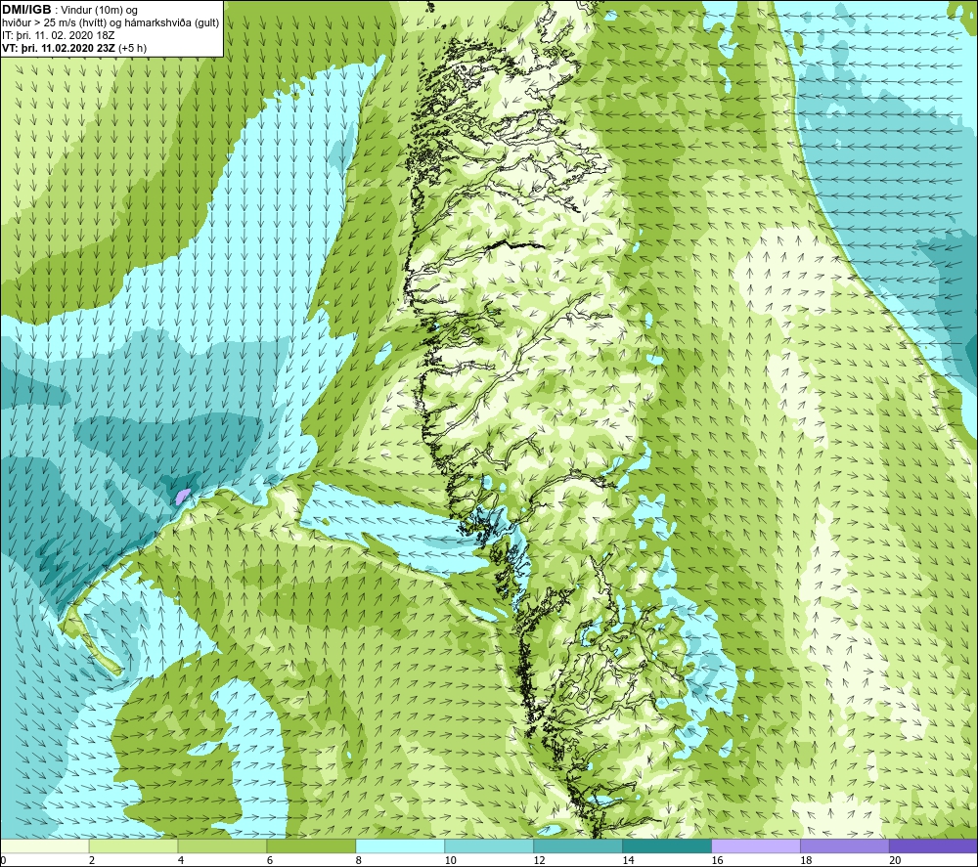This screenshot has width=978, height=867.
Task: Click the 2–4 m/s light green legend swatch
Action: [x=133, y=845]
